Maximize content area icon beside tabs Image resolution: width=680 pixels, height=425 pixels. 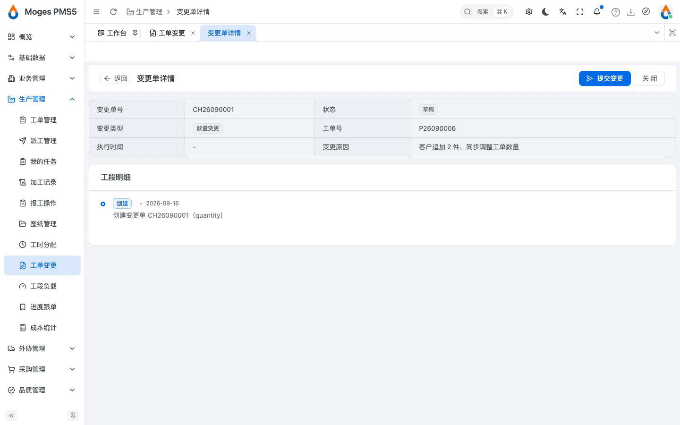click(x=672, y=33)
